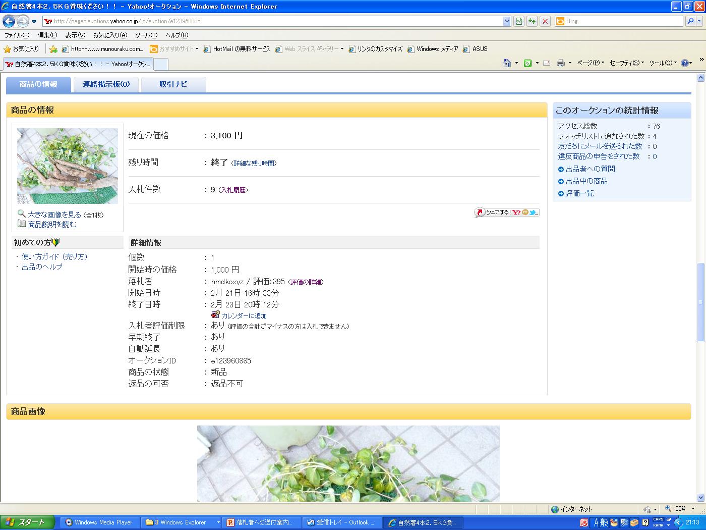Open the セーフティ dropdown menu
This screenshot has width=706, height=530.
point(626,63)
